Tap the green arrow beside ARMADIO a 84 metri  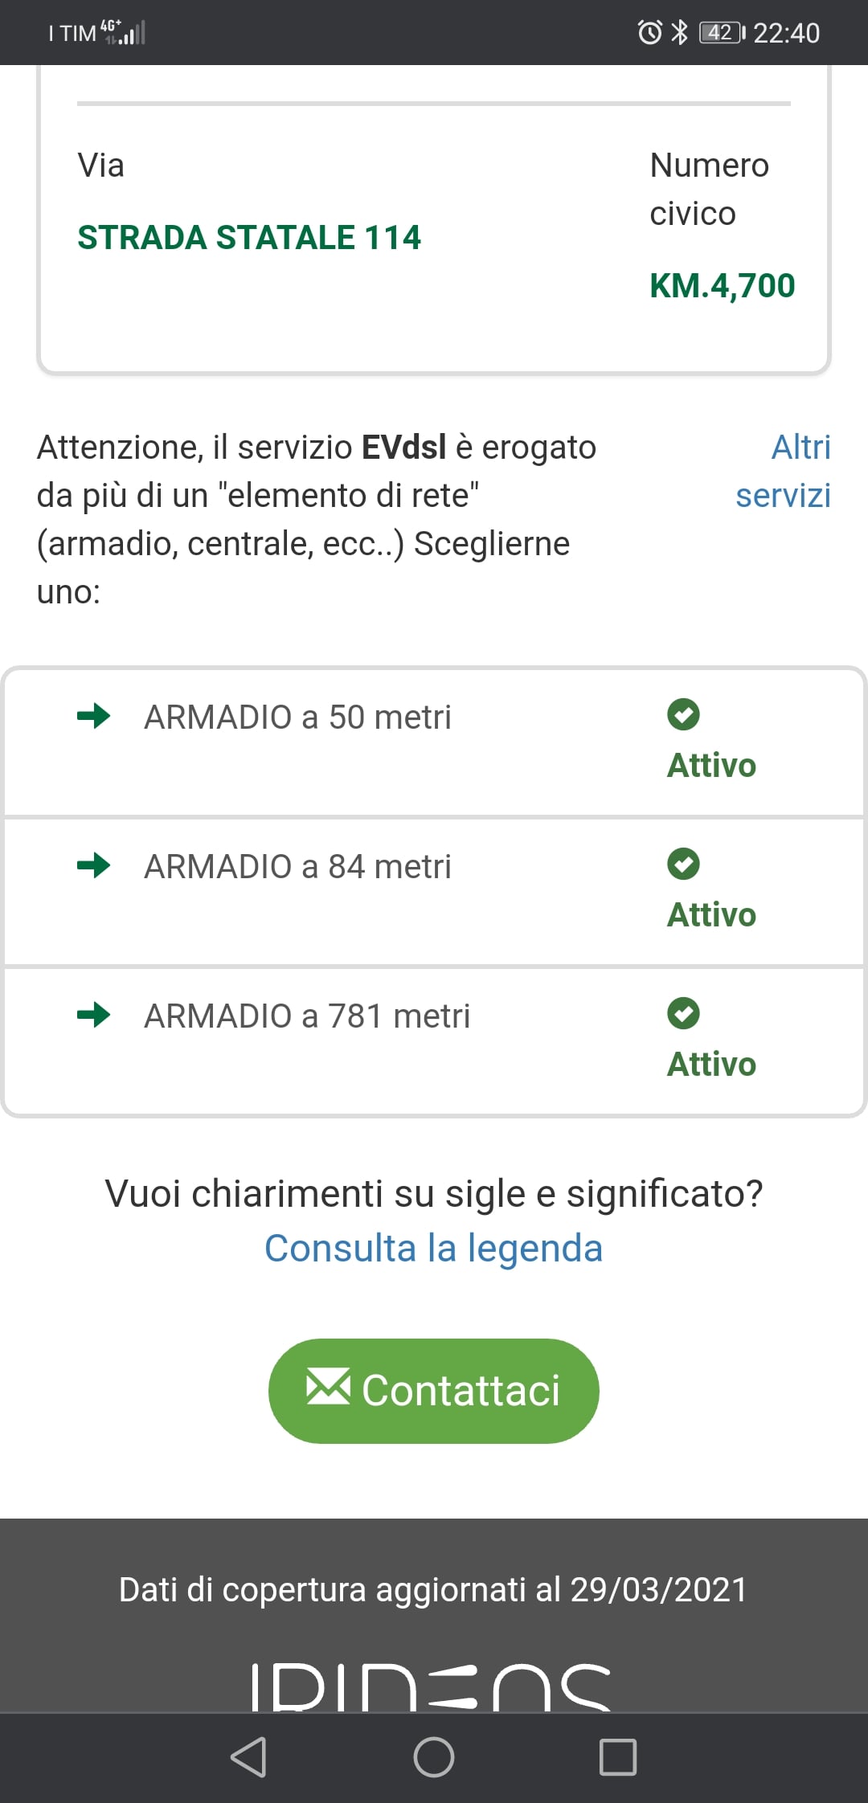pyautogui.click(x=94, y=865)
